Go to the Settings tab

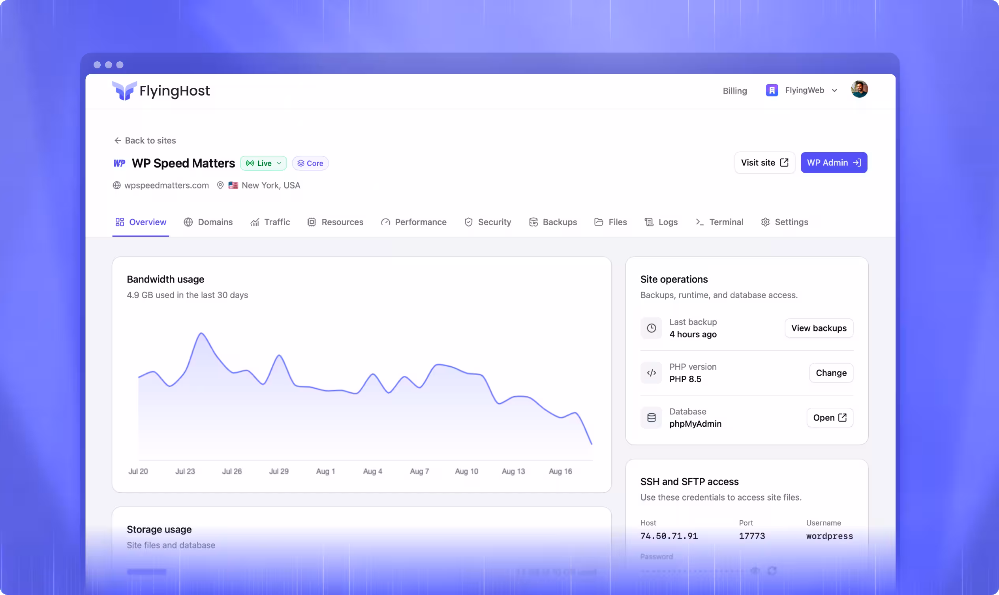pyautogui.click(x=785, y=222)
